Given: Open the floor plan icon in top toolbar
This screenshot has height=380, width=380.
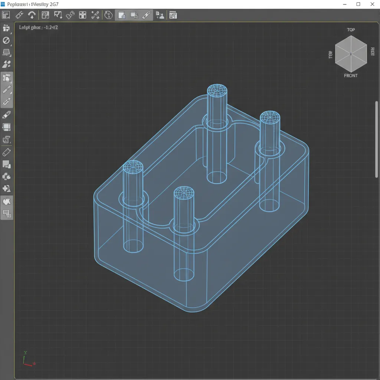Looking at the screenshot, I should pyautogui.click(x=45, y=15).
